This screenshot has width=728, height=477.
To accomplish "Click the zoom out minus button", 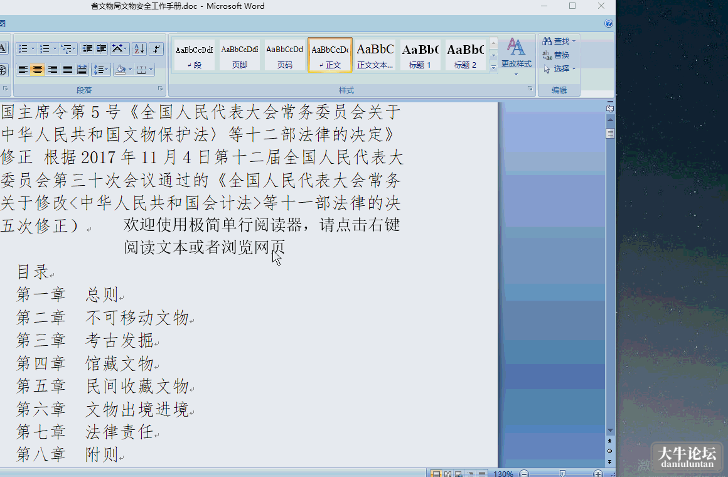I will (x=524, y=474).
